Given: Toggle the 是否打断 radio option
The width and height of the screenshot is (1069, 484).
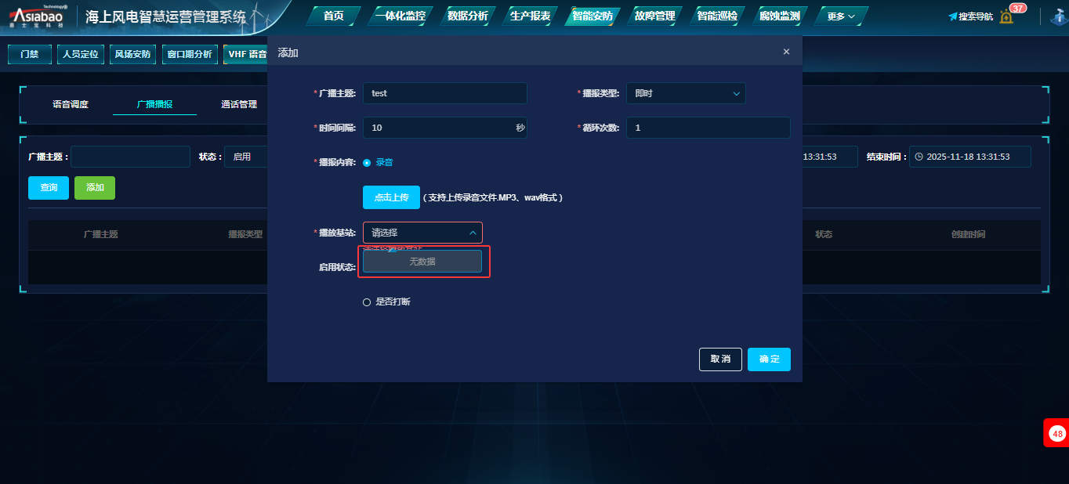Looking at the screenshot, I should coord(367,302).
